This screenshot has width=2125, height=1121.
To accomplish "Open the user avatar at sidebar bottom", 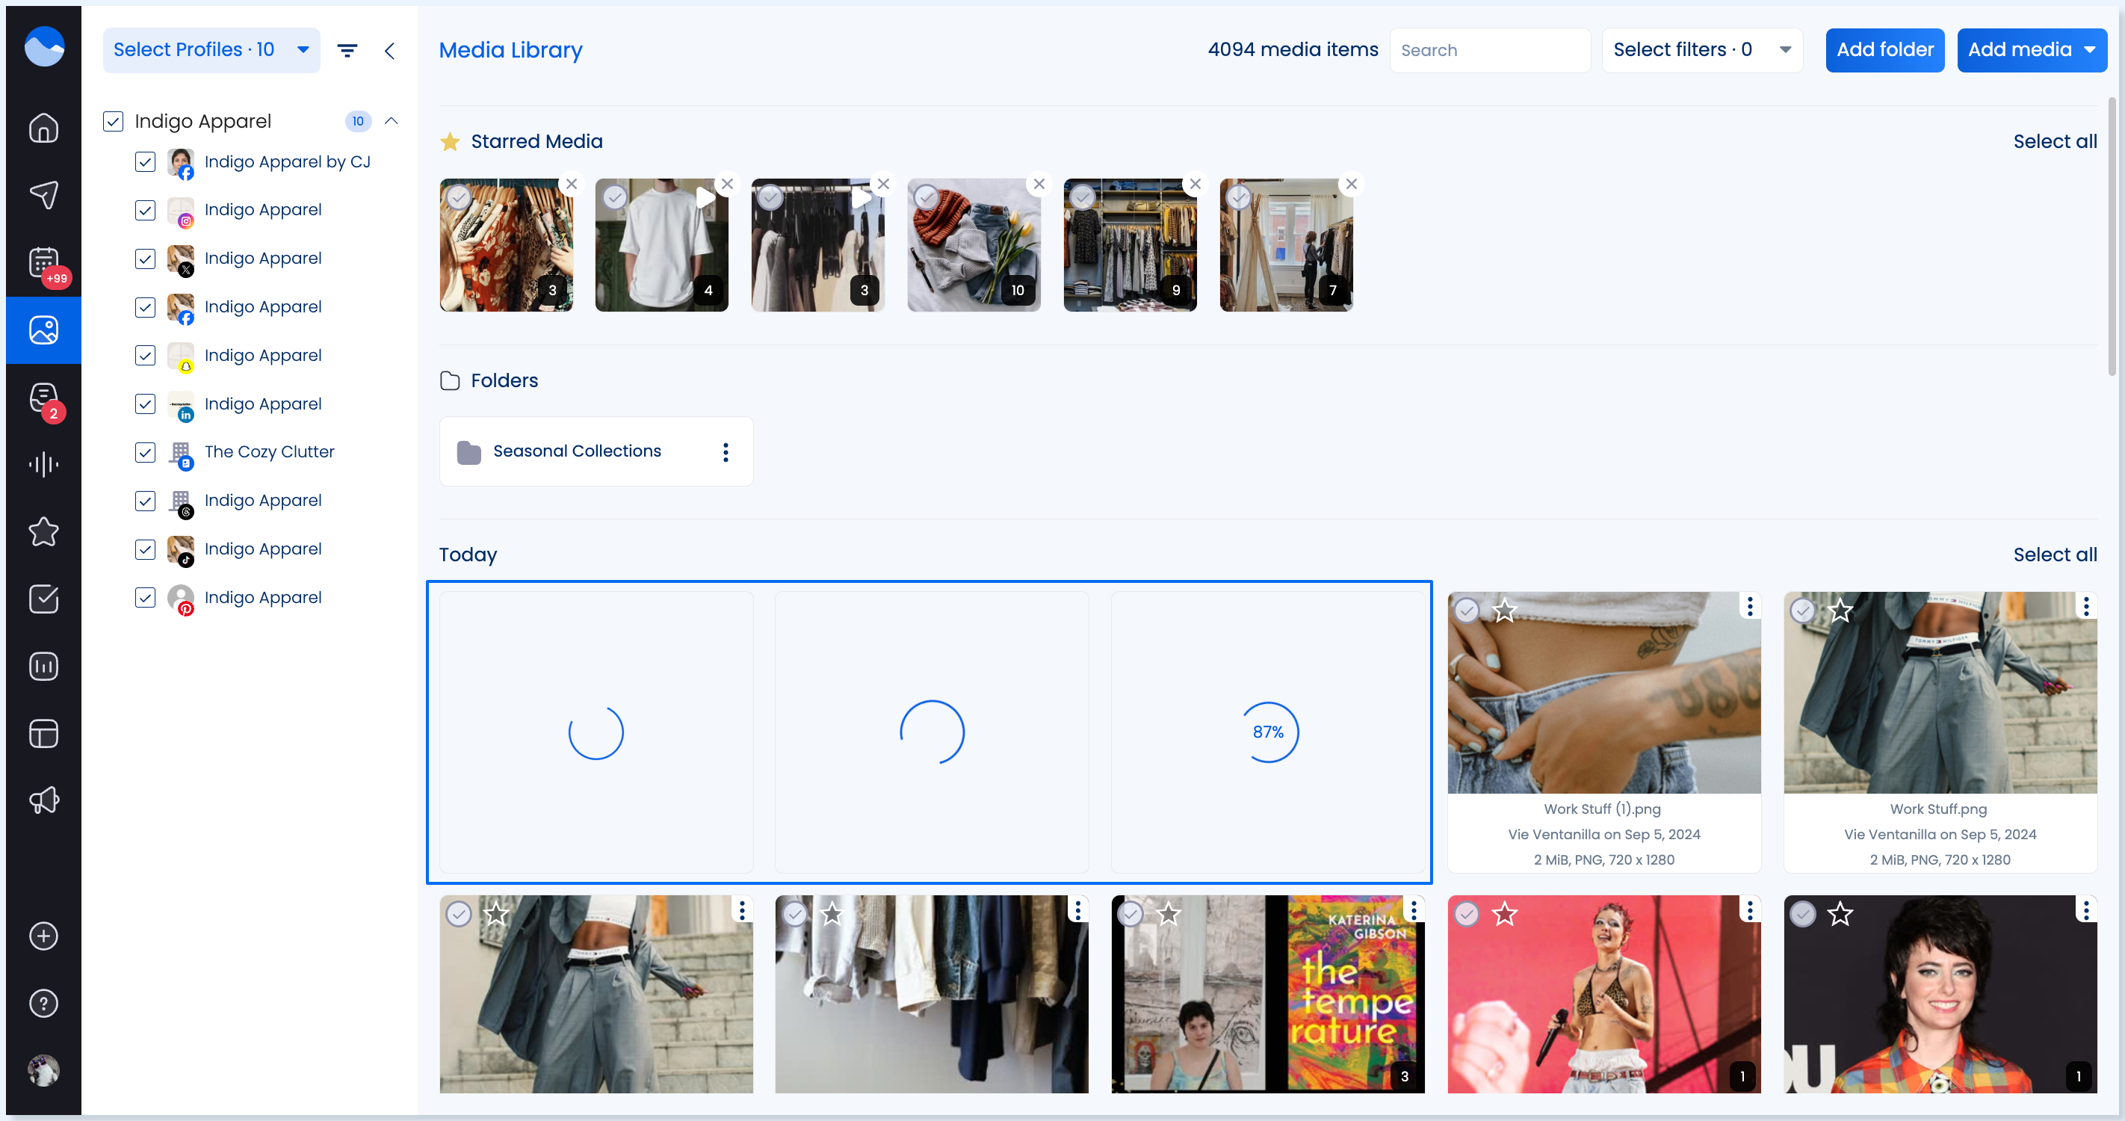I will coord(44,1071).
